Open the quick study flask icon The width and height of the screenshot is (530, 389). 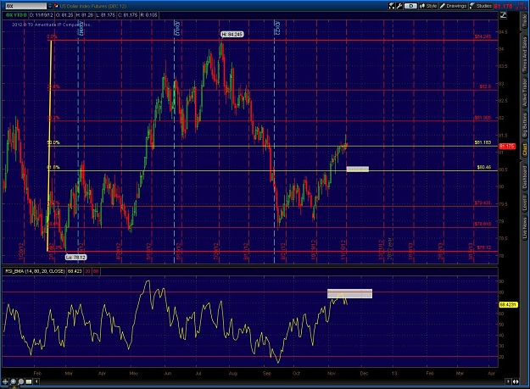point(392,6)
